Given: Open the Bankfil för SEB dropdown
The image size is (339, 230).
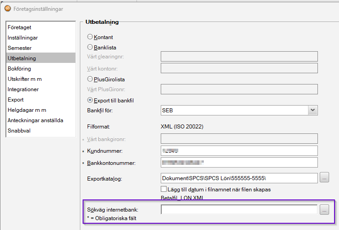Looking at the screenshot, I should point(313,110).
